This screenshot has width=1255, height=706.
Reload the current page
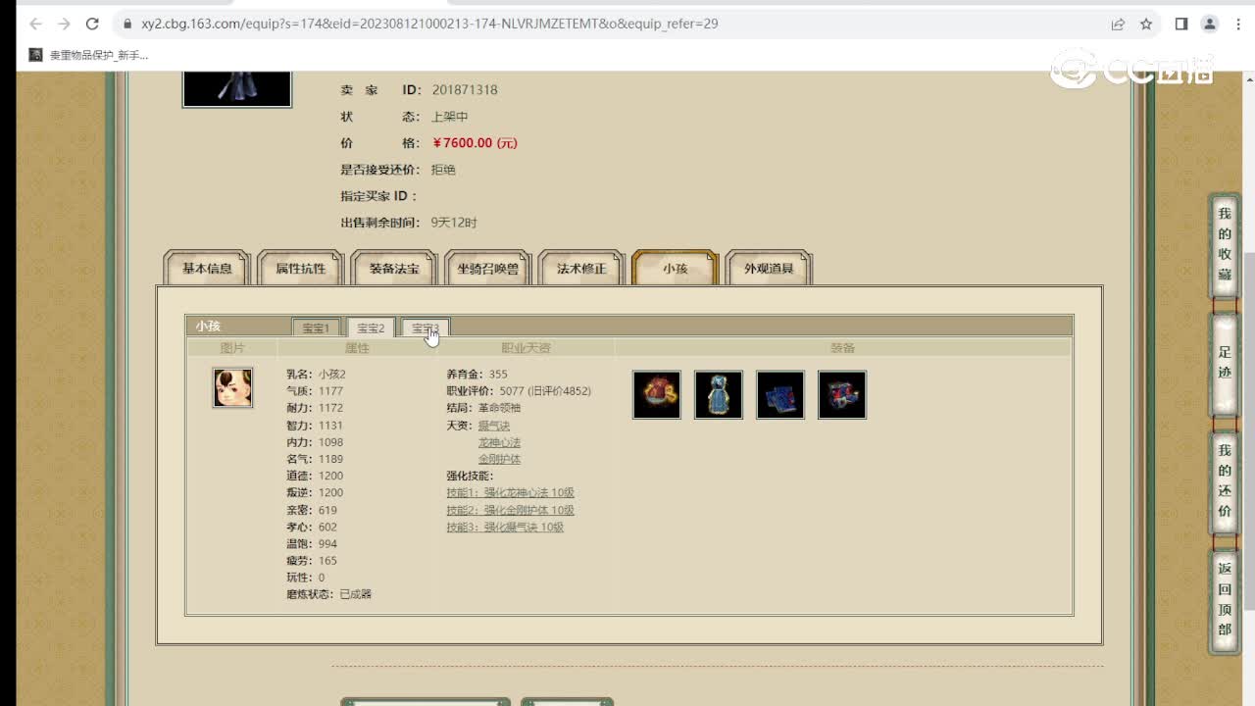pyautogui.click(x=93, y=24)
